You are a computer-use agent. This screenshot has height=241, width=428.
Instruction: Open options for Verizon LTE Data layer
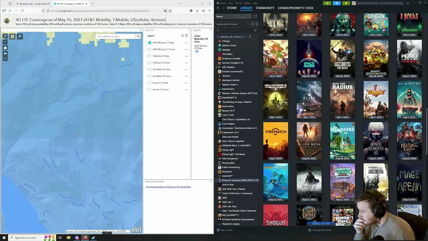186,83
